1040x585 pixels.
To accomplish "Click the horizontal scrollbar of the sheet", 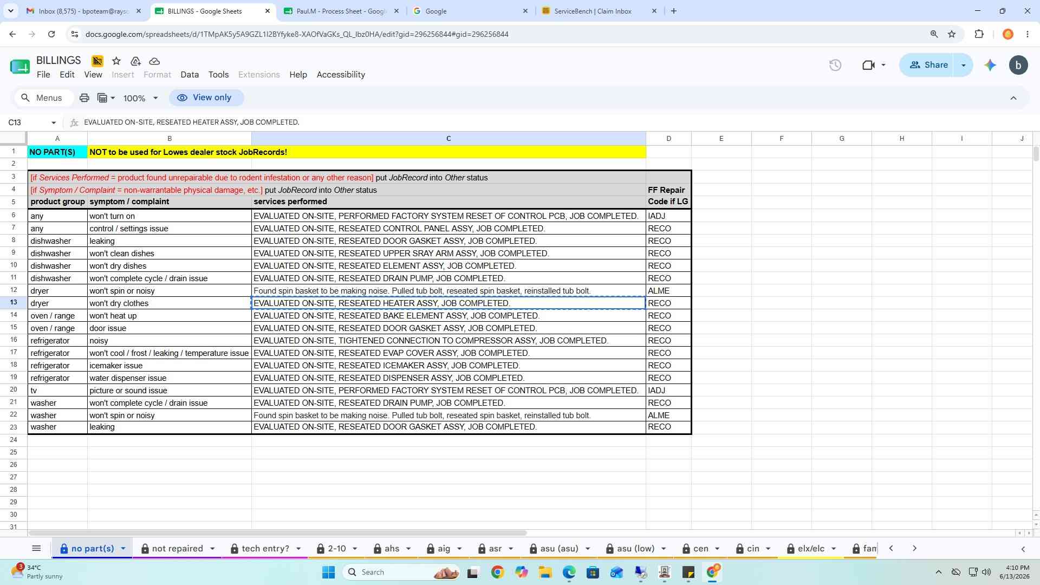I will coord(277,533).
